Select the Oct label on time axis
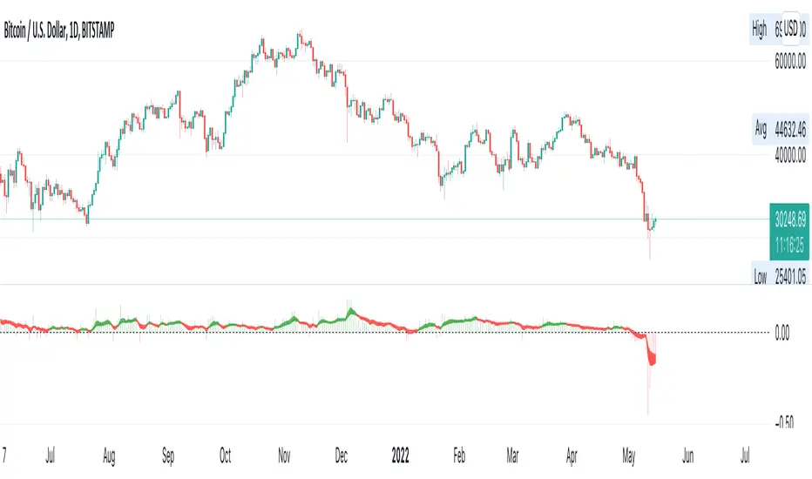The image size is (812, 479). [x=226, y=454]
